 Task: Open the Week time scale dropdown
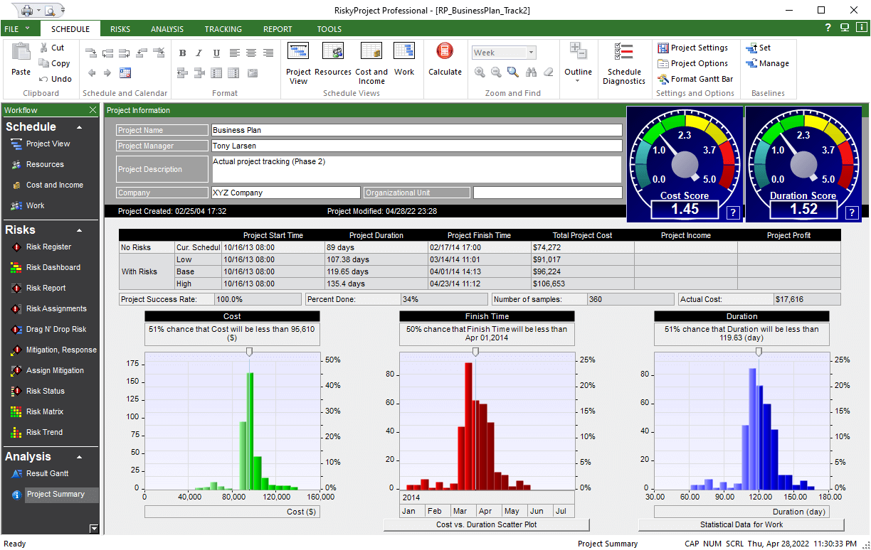tap(528, 52)
